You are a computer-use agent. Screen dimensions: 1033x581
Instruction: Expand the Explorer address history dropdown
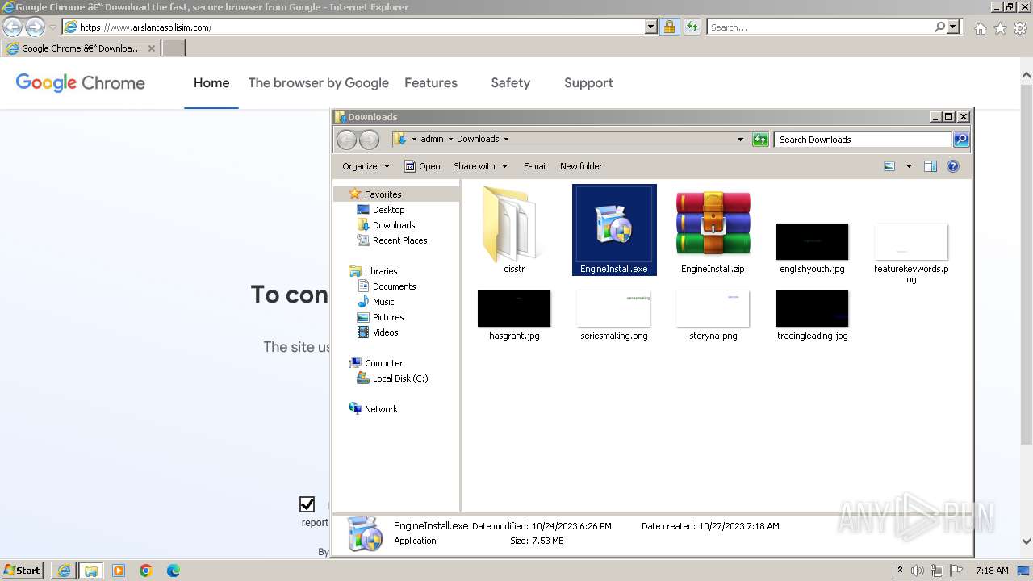740,140
